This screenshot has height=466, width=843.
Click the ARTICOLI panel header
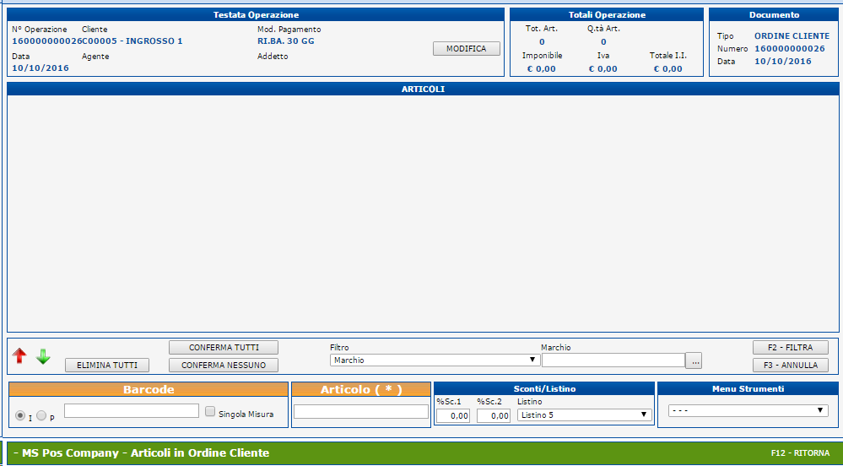click(x=423, y=89)
